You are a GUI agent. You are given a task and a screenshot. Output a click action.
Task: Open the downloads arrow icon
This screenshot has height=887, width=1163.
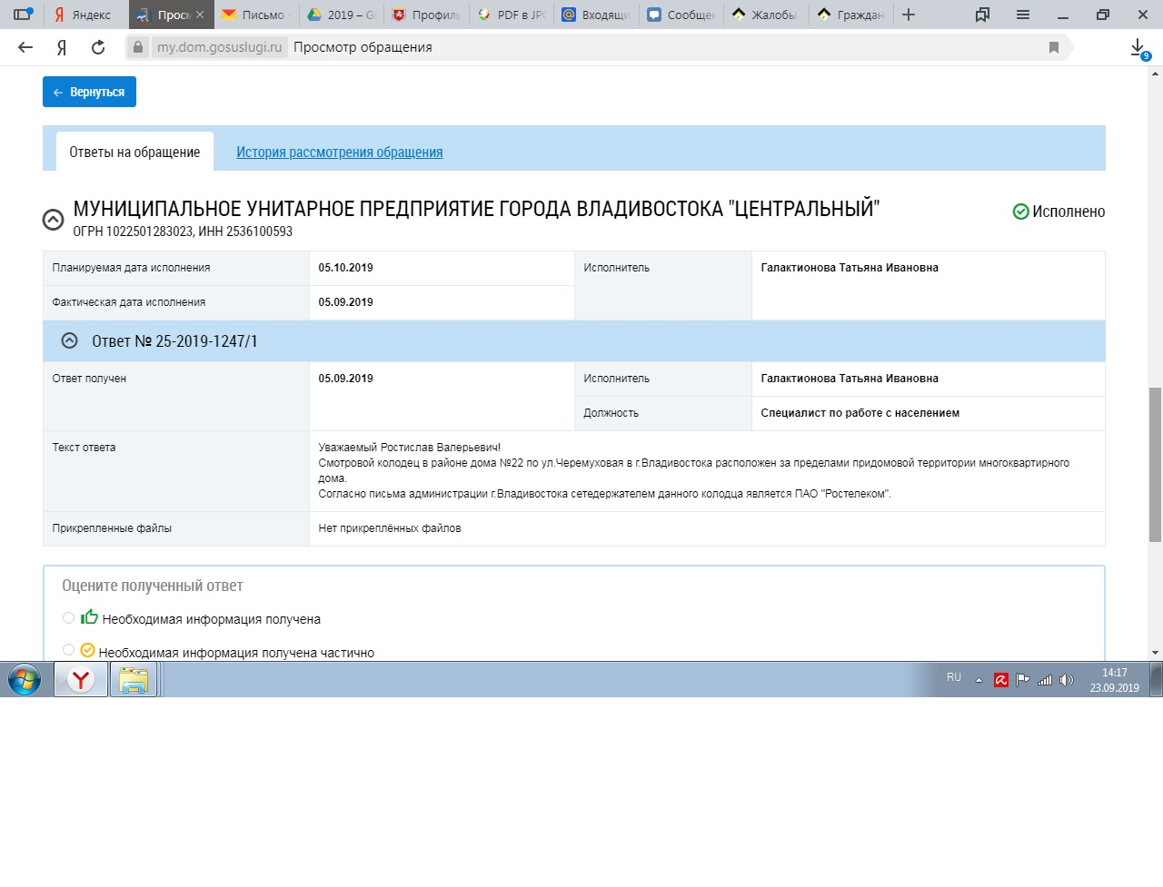click(x=1138, y=48)
